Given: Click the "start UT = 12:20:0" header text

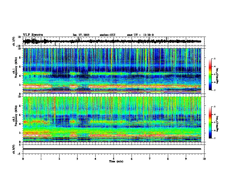Looking at the screenshot, I should (x=140, y=35).
